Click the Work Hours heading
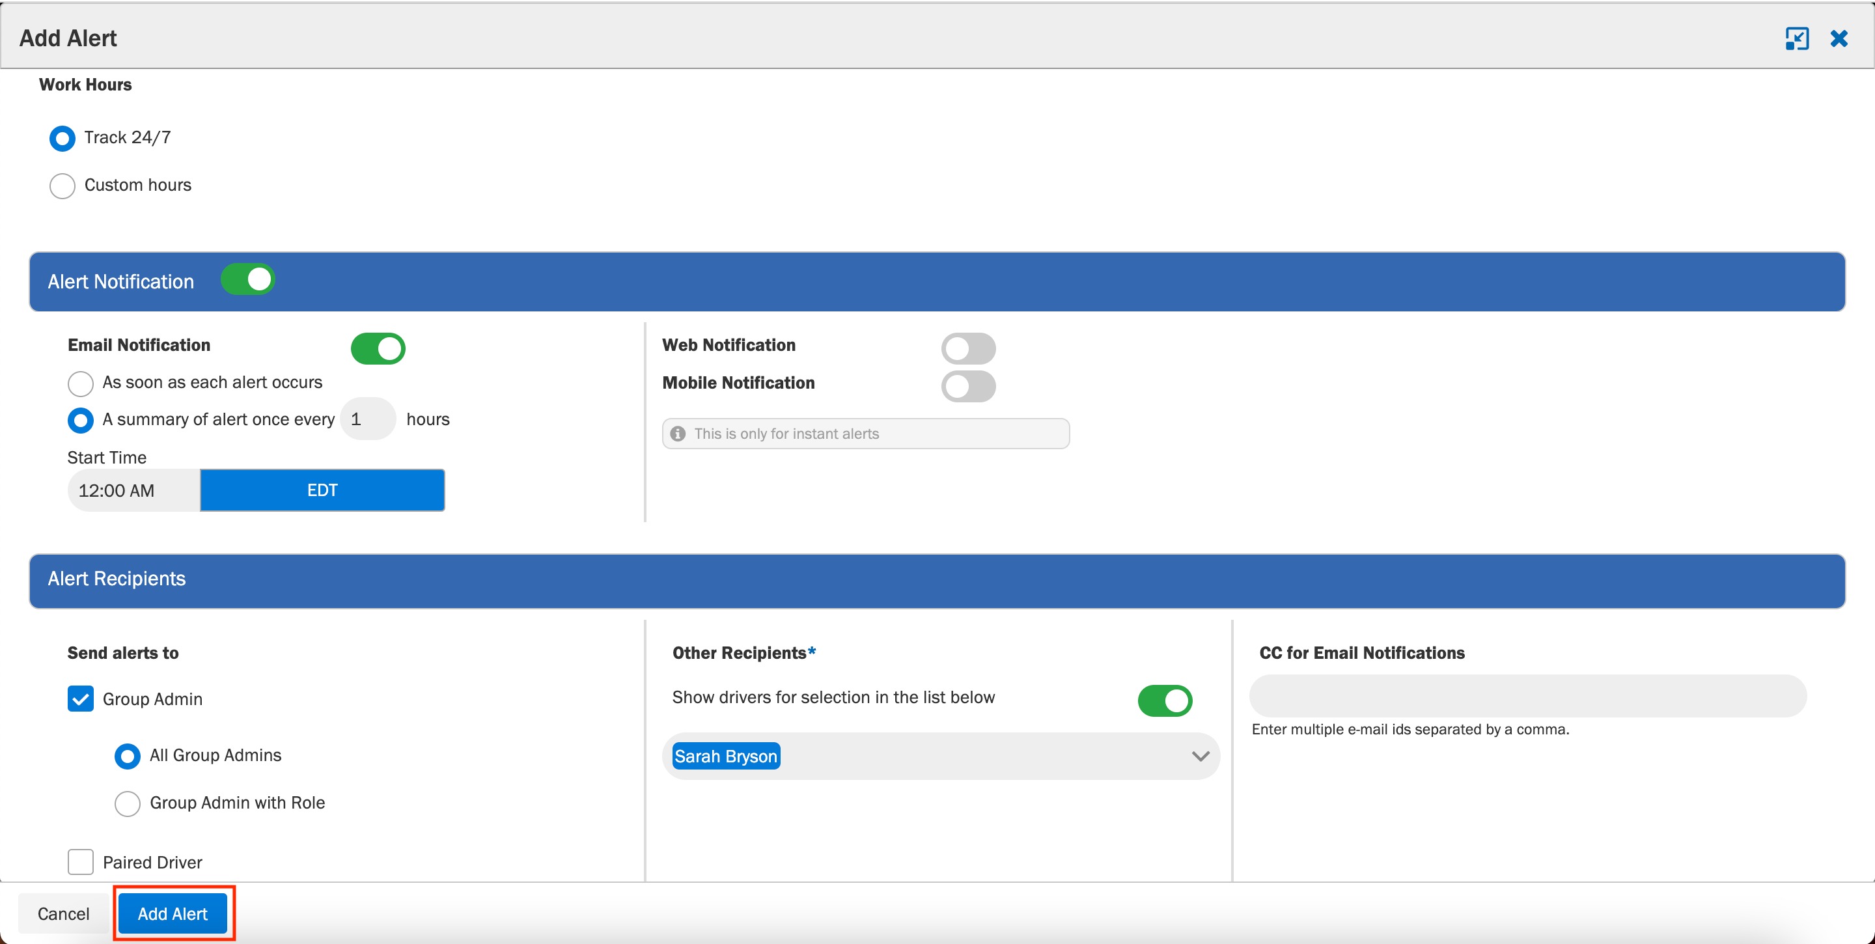This screenshot has height=944, width=1875. coord(85,85)
